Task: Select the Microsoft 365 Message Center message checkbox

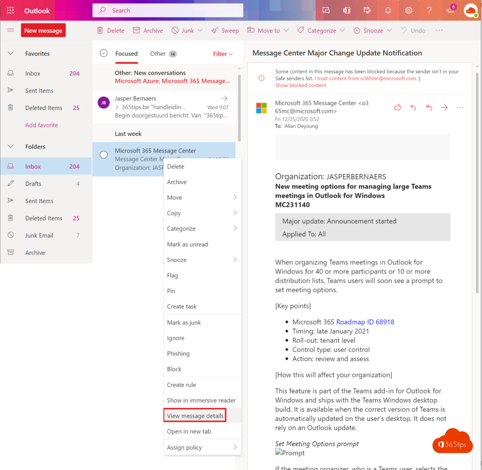Action: coord(104,154)
